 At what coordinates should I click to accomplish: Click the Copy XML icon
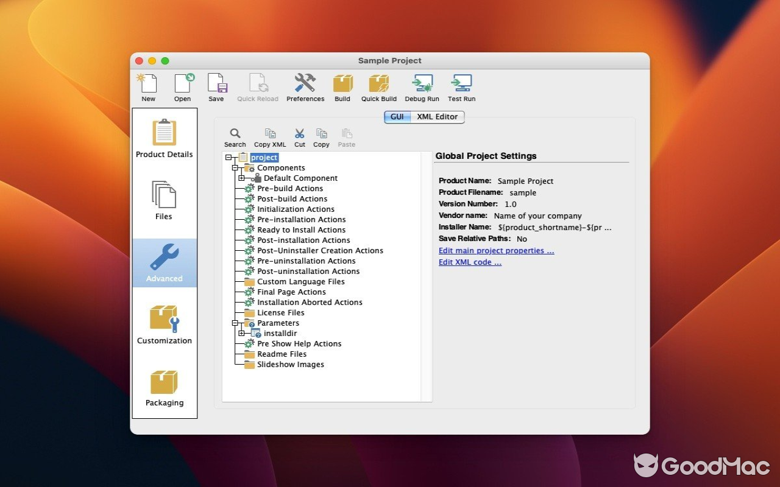point(270,135)
